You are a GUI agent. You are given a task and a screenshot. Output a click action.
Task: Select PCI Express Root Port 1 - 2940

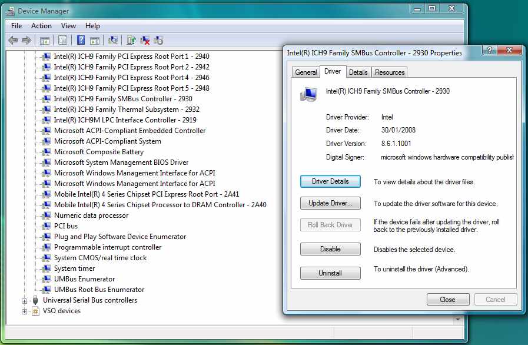pyautogui.click(x=132, y=57)
